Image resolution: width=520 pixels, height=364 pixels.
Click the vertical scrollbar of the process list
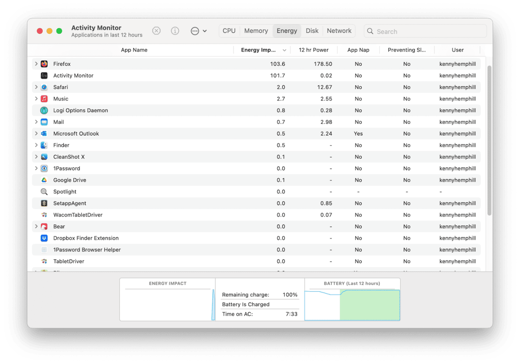(489, 141)
